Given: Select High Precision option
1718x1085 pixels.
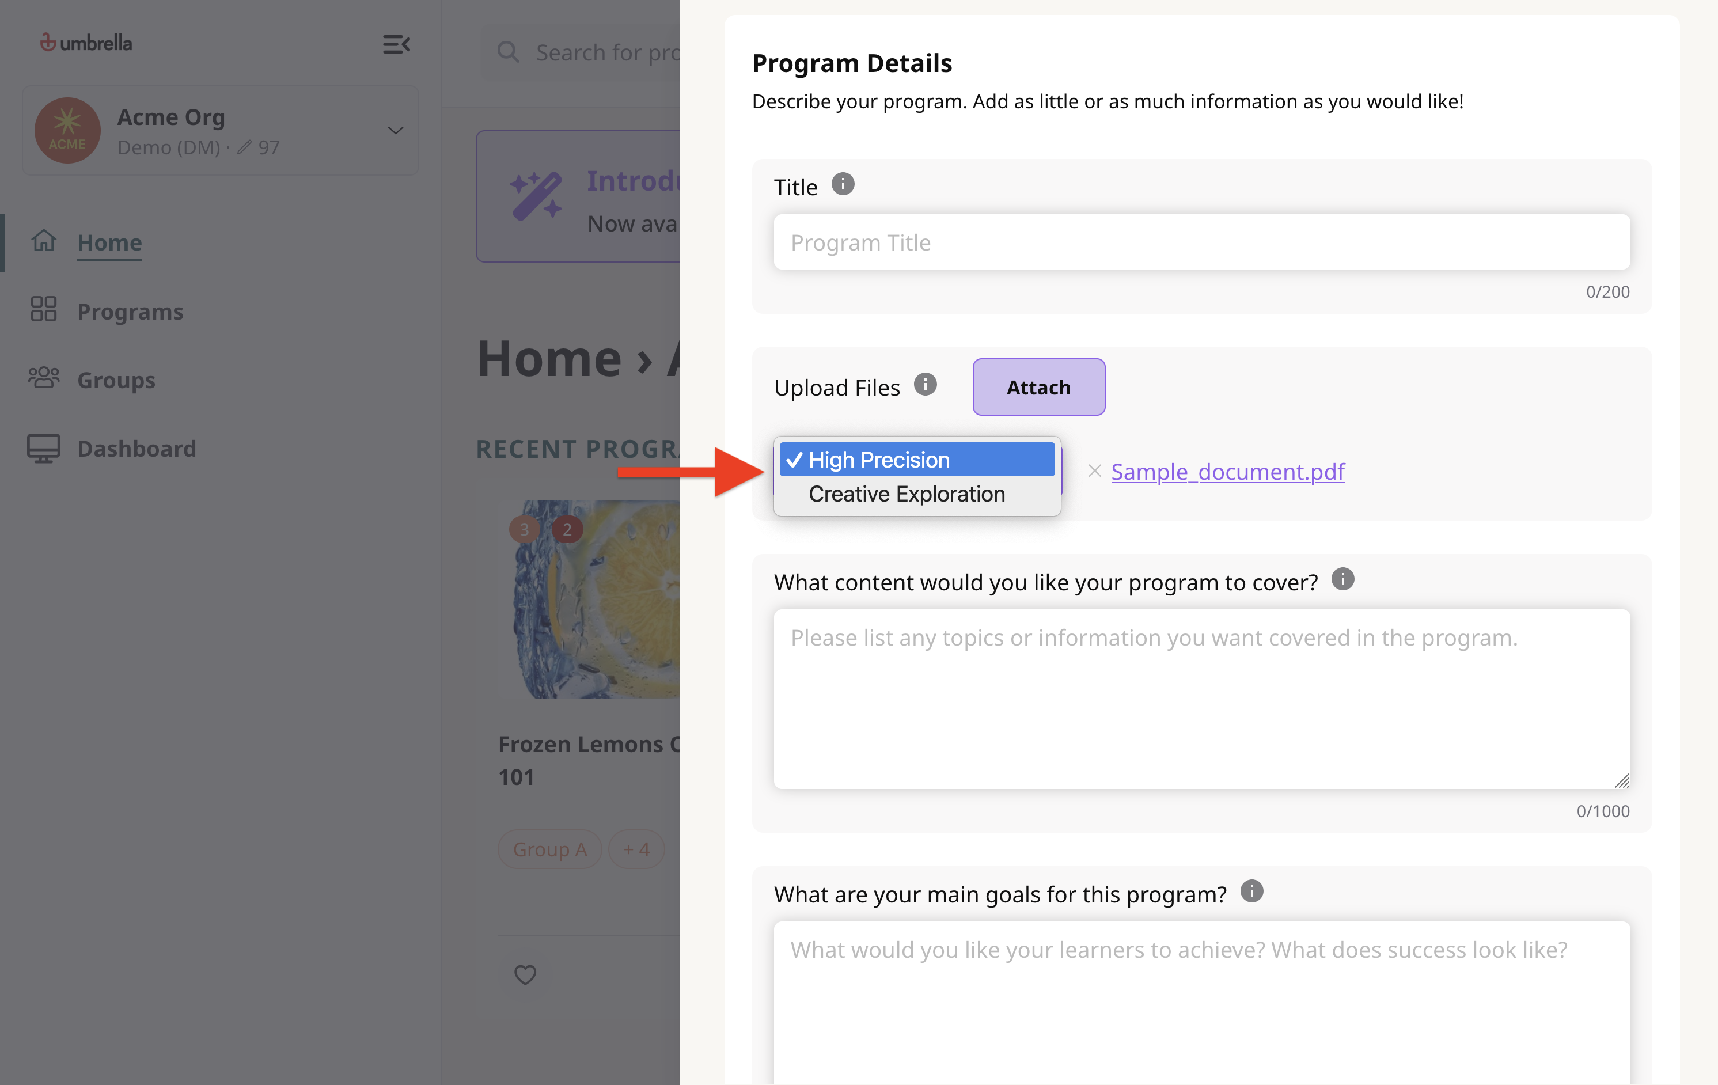Looking at the screenshot, I should point(917,460).
